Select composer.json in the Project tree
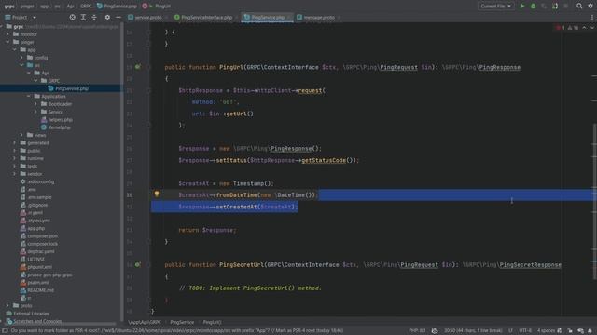This screenshot has width=597, height=335. point(42,235)
